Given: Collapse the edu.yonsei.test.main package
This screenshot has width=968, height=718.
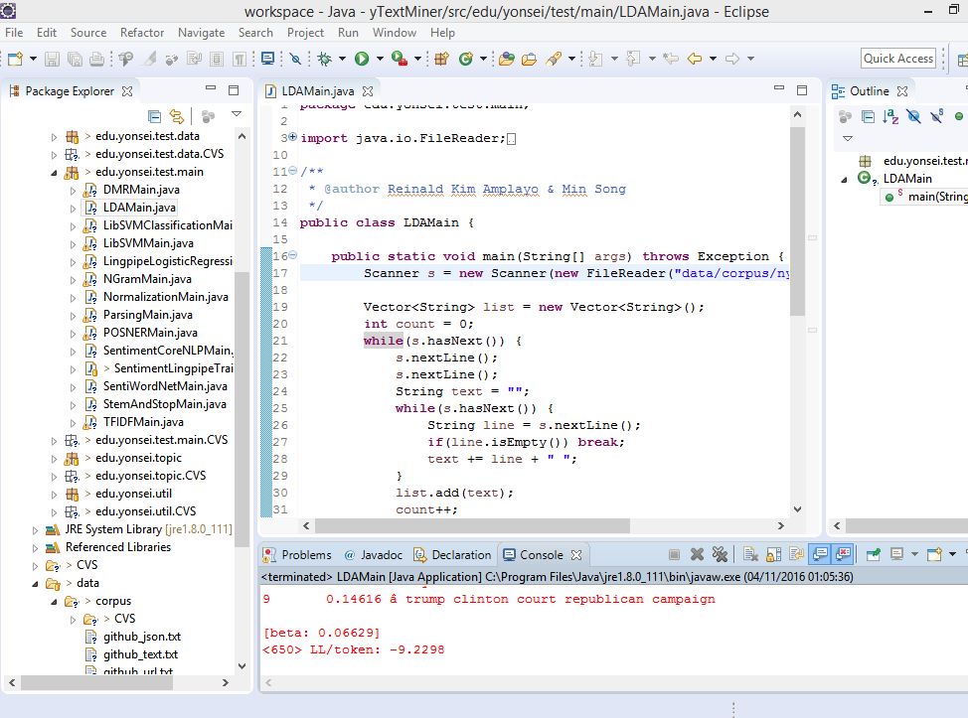Looking at the screenshot, I should (x=55, y=173).
